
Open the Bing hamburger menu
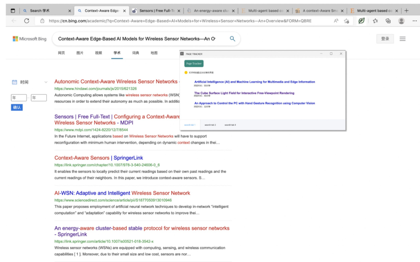[x=402, y=39]
